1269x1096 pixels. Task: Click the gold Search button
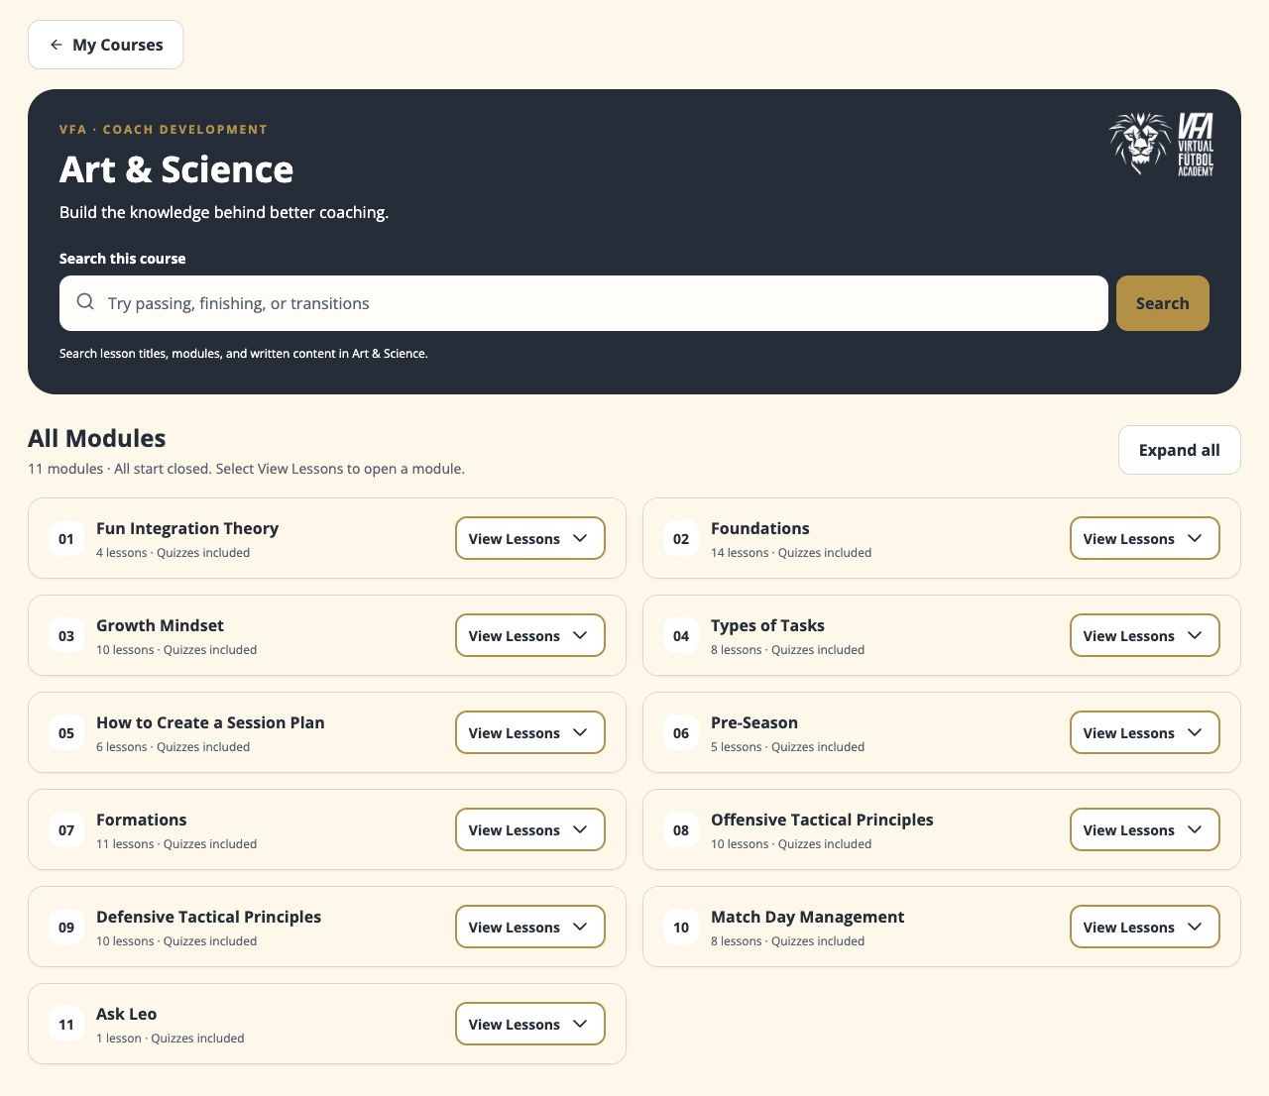(1163, 303)
